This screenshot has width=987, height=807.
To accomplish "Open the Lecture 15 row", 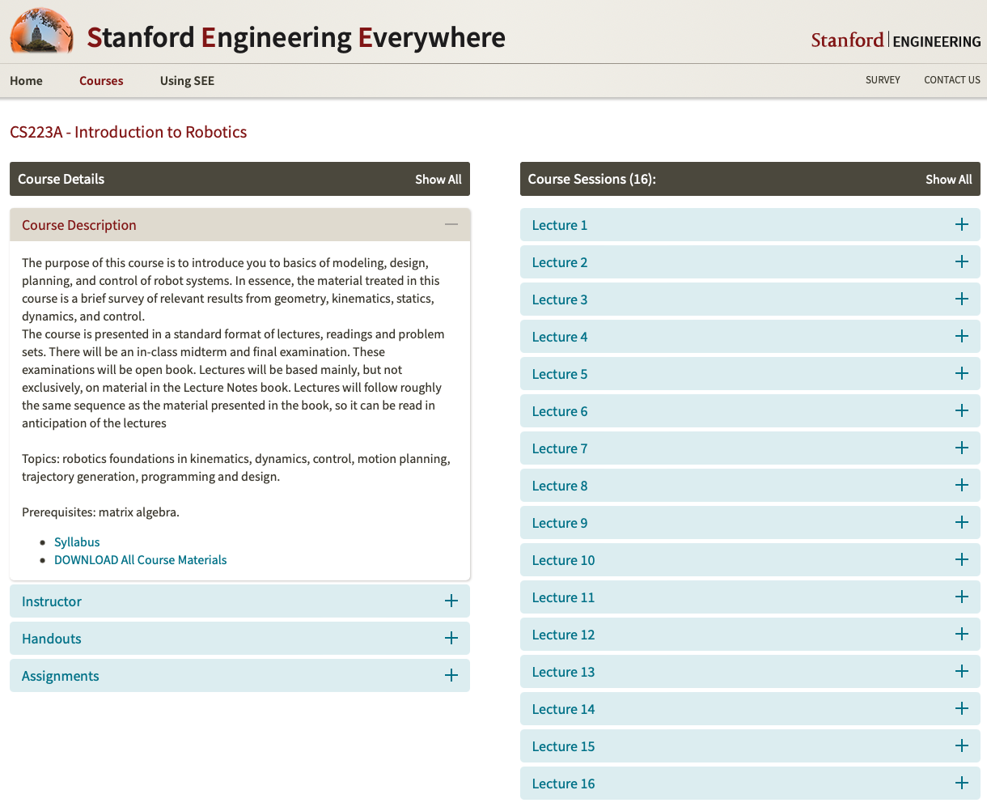I will tap(750, 746).
